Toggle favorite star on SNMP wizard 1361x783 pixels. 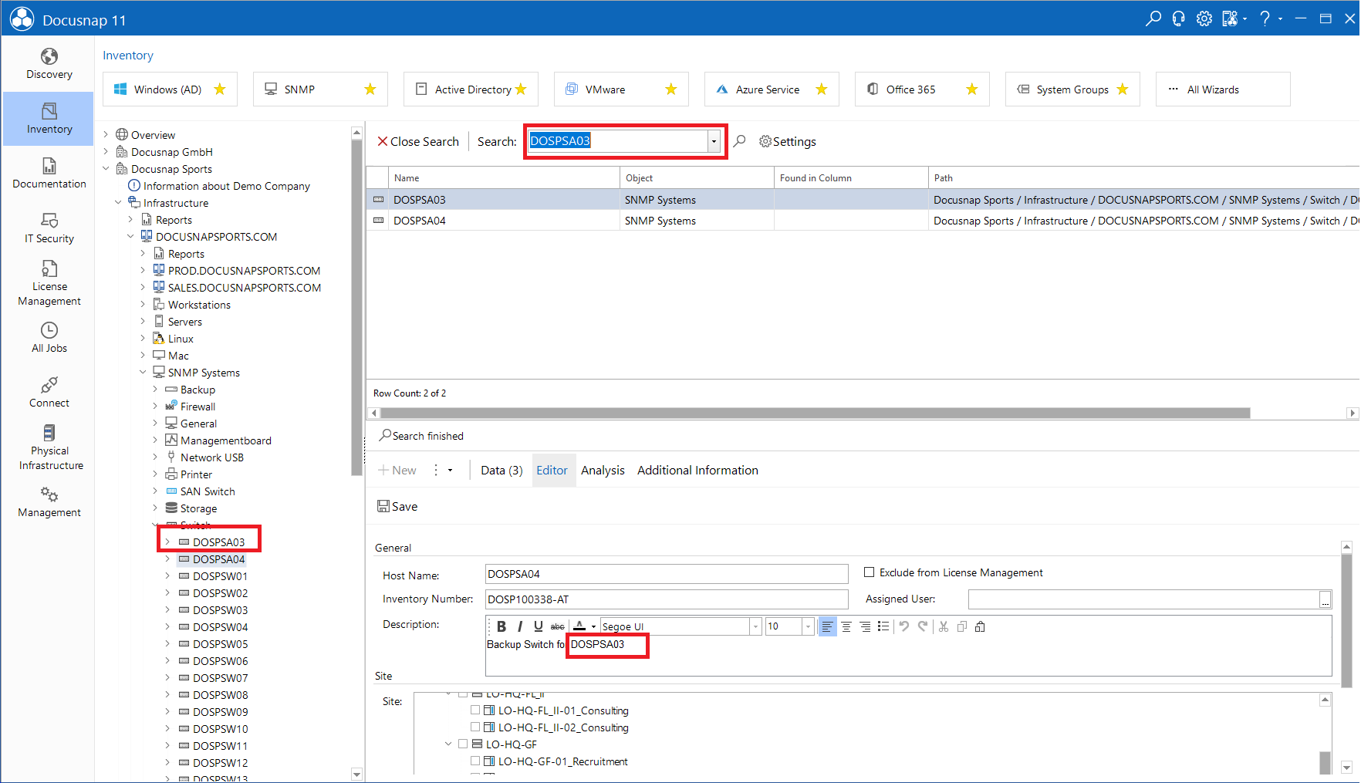pos(370,89)
